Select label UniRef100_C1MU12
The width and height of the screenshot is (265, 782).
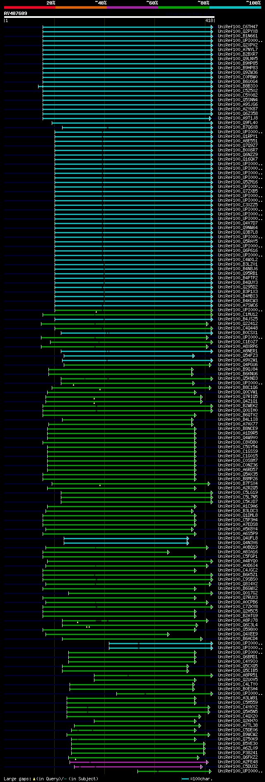(x=238, y=314)
